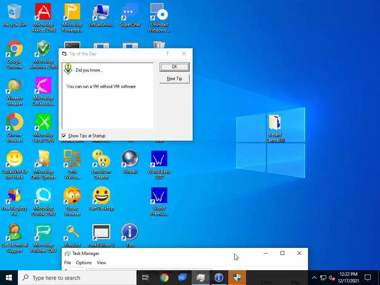Image resolution: width=380 pixels, height=285 pixels.
Task: Open the Windows Start menu
Action: (x=9, y=278)
